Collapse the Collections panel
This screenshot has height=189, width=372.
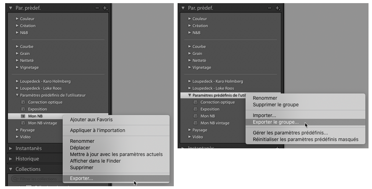(x=10, y=169)
